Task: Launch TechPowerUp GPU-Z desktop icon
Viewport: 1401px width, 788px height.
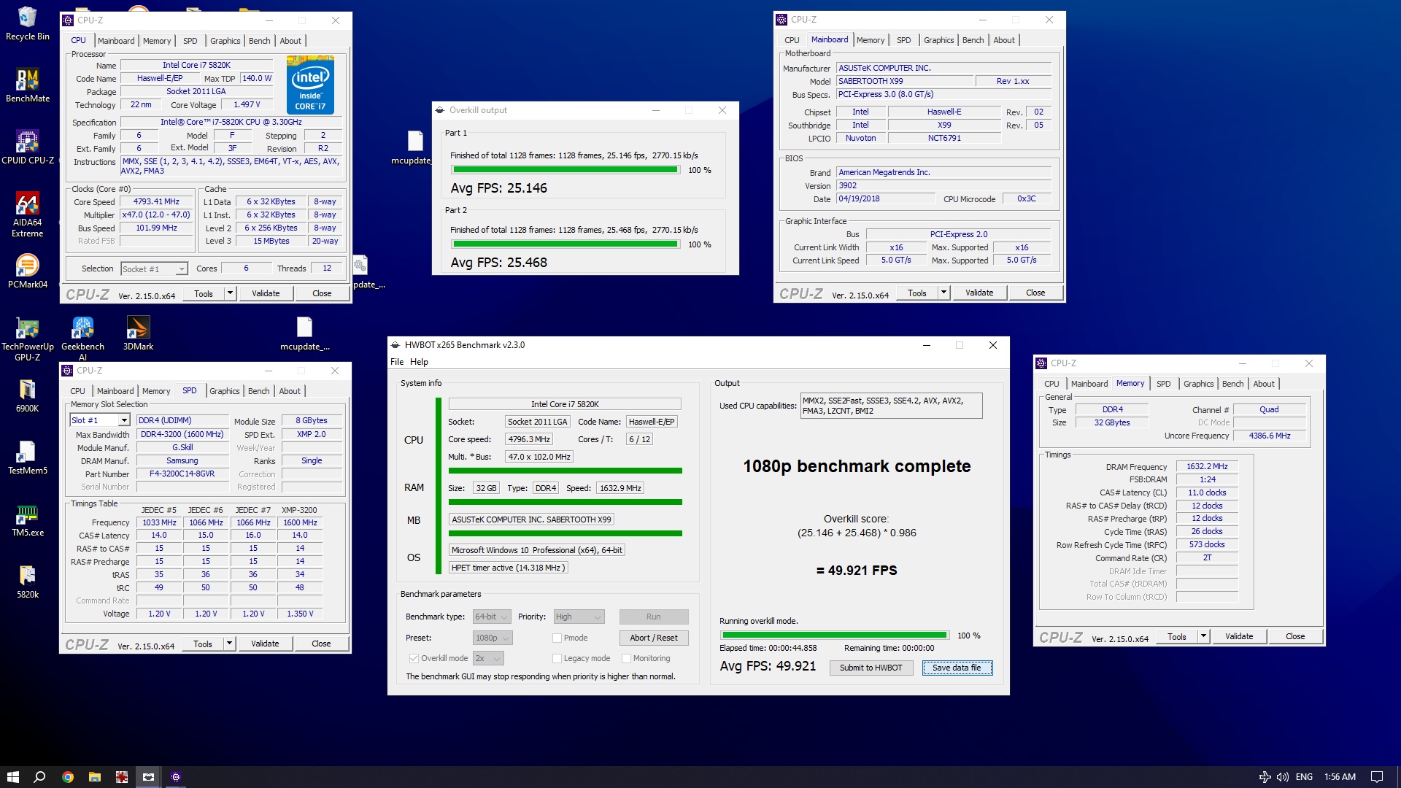Action: (x=27, y=339)
